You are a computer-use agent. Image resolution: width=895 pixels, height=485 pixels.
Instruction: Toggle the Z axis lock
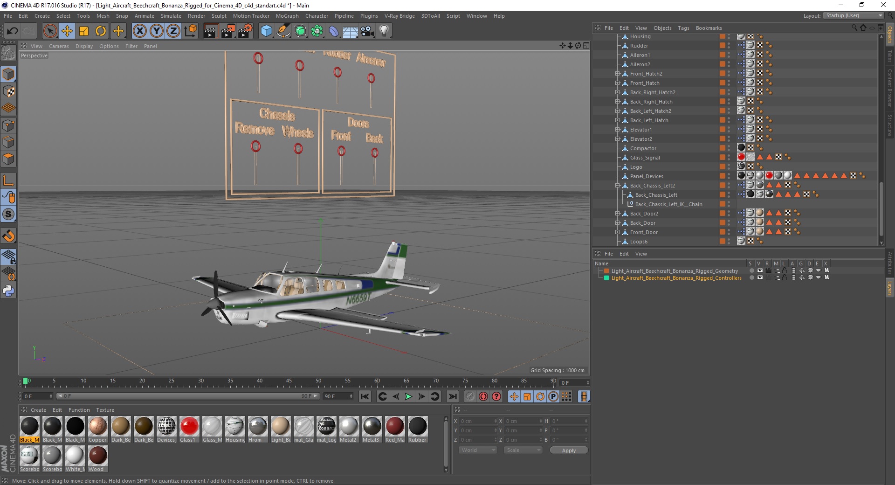(x=173, y=31)
